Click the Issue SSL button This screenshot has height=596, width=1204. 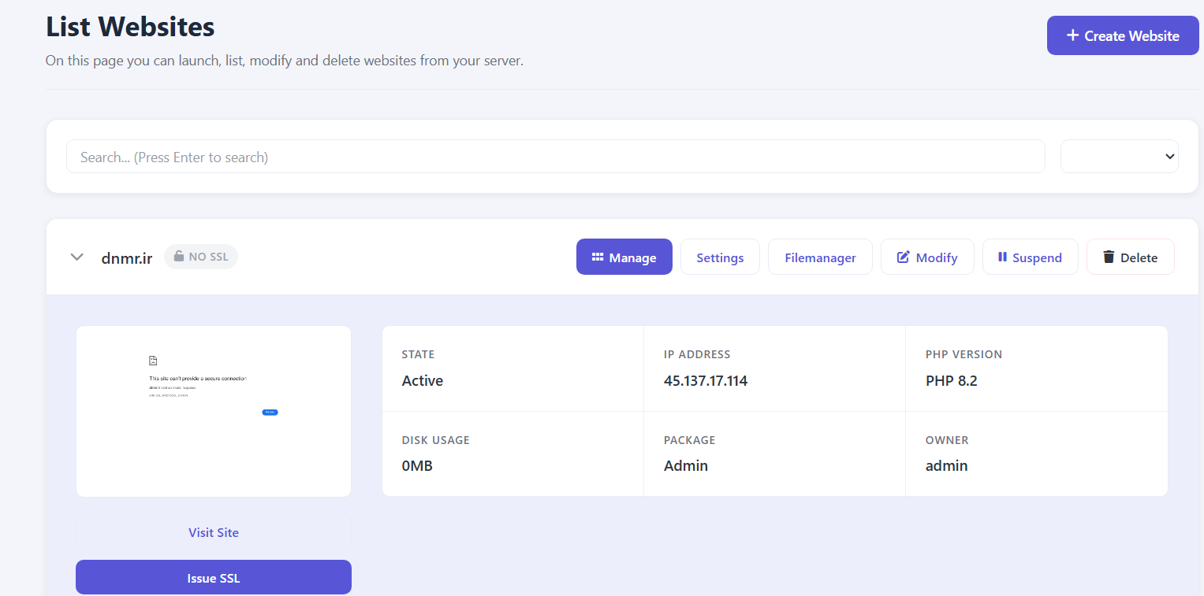(x=214, y=578)
